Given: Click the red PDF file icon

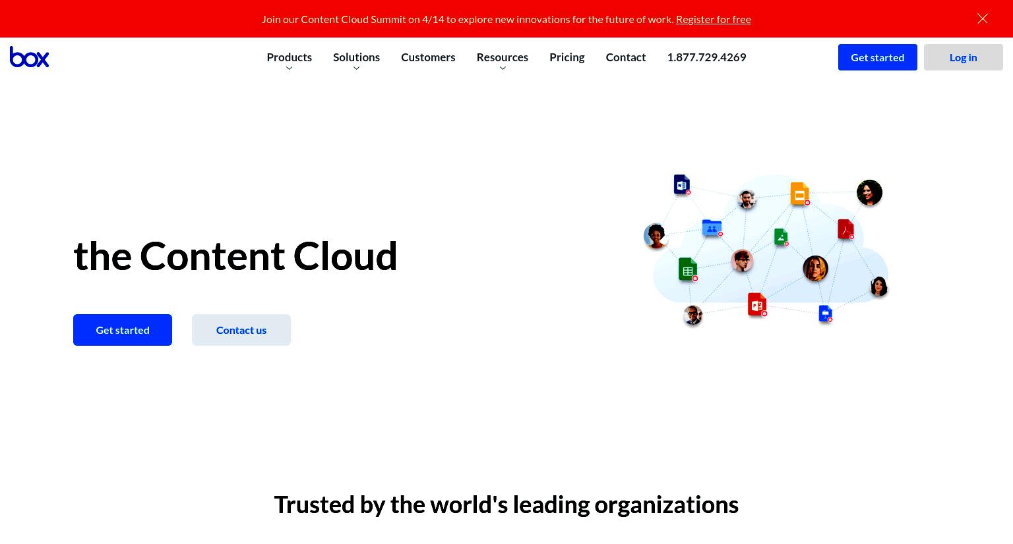Looking at the screenshot, I should tap(846, 229).
